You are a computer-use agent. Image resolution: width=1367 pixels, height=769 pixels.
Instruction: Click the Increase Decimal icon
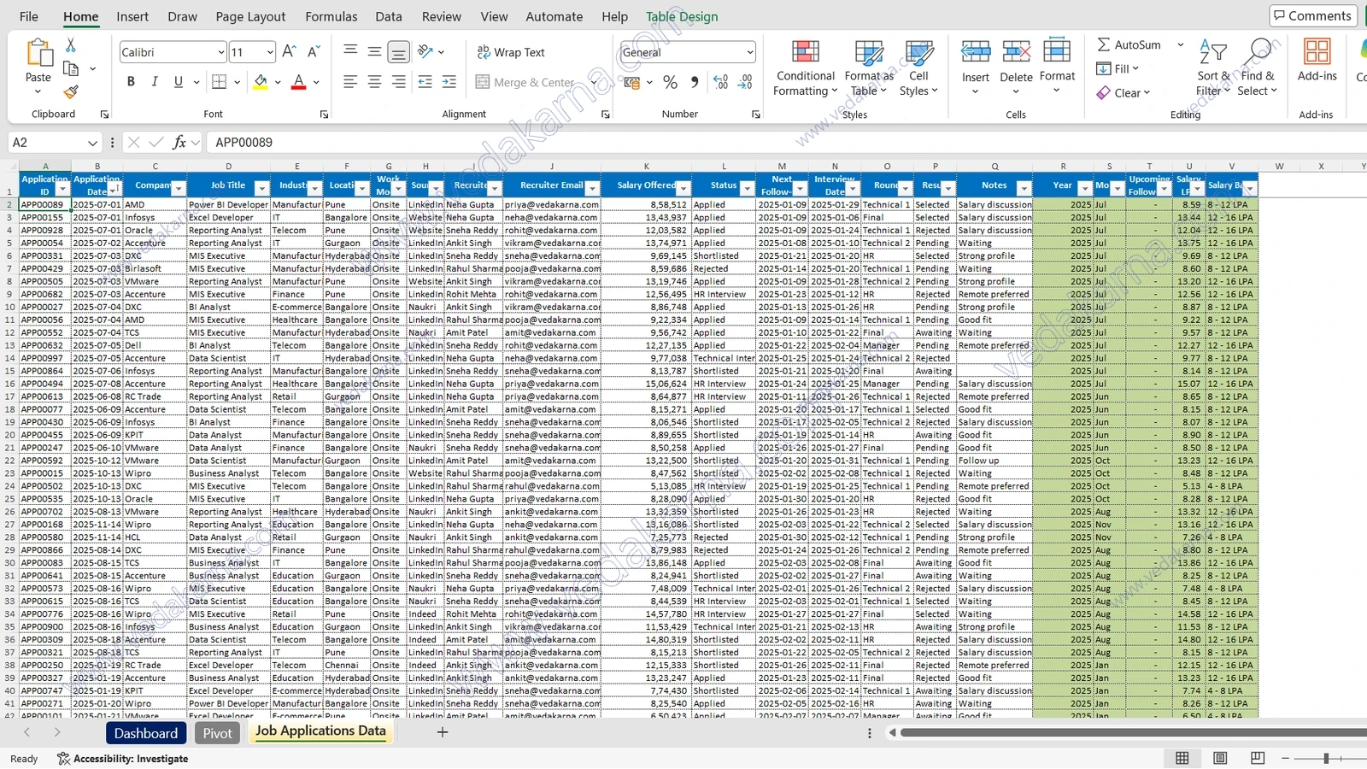pos(720,82)
